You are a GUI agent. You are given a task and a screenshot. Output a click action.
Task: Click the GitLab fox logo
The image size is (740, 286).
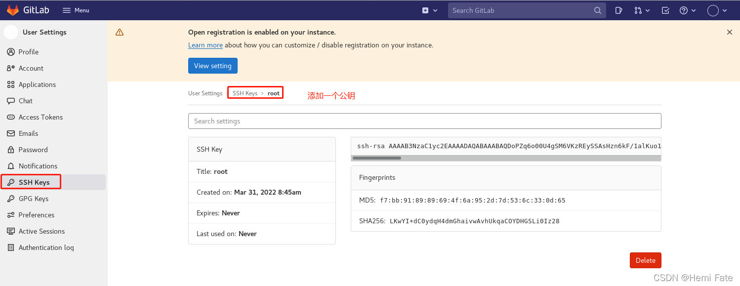point(13,10)
